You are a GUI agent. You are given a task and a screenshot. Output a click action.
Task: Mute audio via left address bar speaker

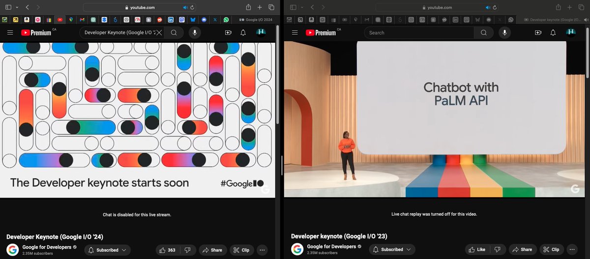185,7
